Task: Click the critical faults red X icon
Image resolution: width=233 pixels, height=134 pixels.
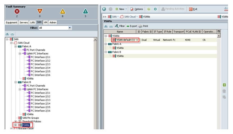Action: (17, 11)
